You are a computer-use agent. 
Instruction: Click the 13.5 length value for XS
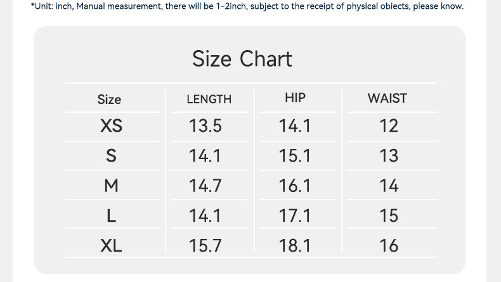(205, 126)
